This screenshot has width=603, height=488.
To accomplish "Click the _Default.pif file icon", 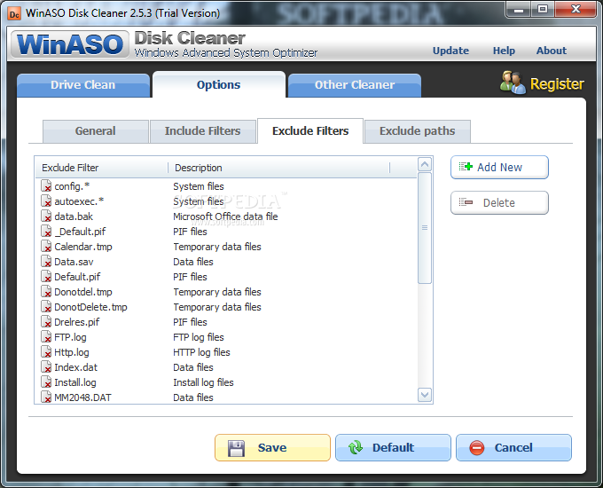I will [x=46, y=232].
